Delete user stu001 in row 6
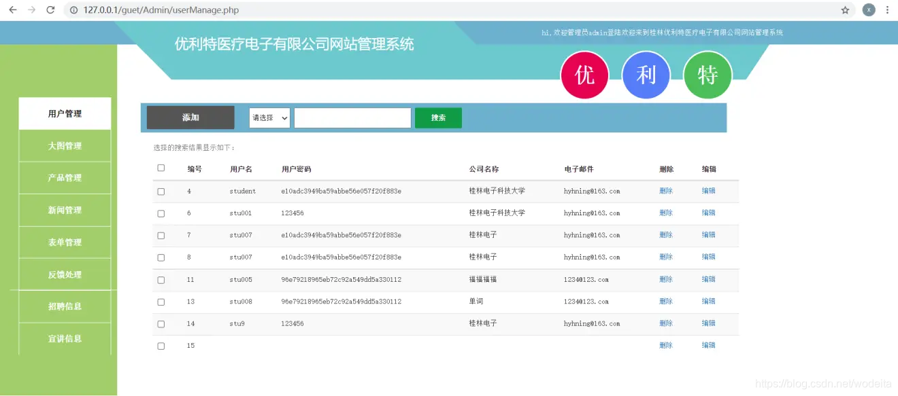898x396 pixels. 666,213
